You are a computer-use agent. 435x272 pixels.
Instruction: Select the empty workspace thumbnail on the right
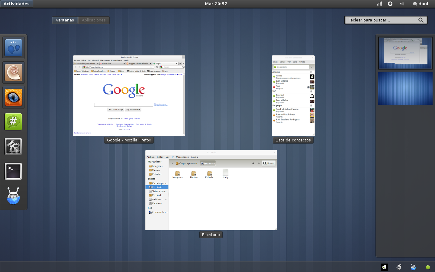pyautogui.click(x=405, y=88)
